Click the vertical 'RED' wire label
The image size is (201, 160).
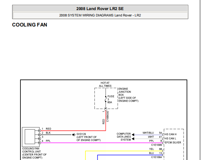pyautogui.click(x=104, y=121)
